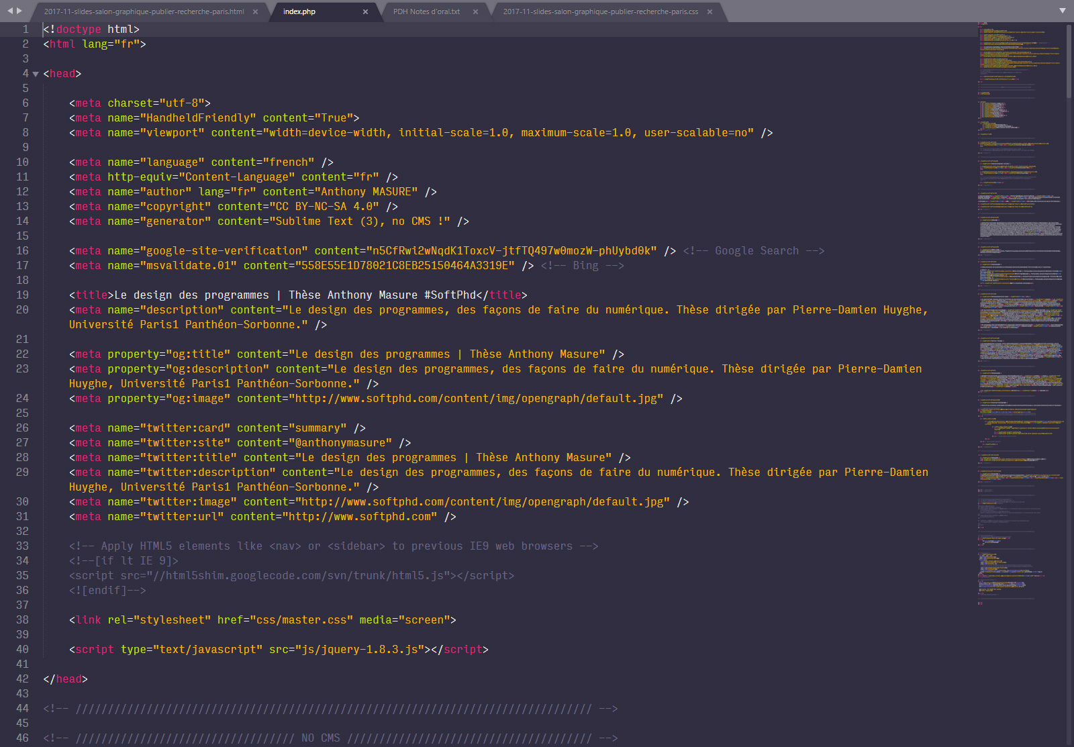Click the og:image softphd.com URL
Image resolution: width=1074 pixels, height=747 pixels.
pyautogui.click(x=476, y=399)
